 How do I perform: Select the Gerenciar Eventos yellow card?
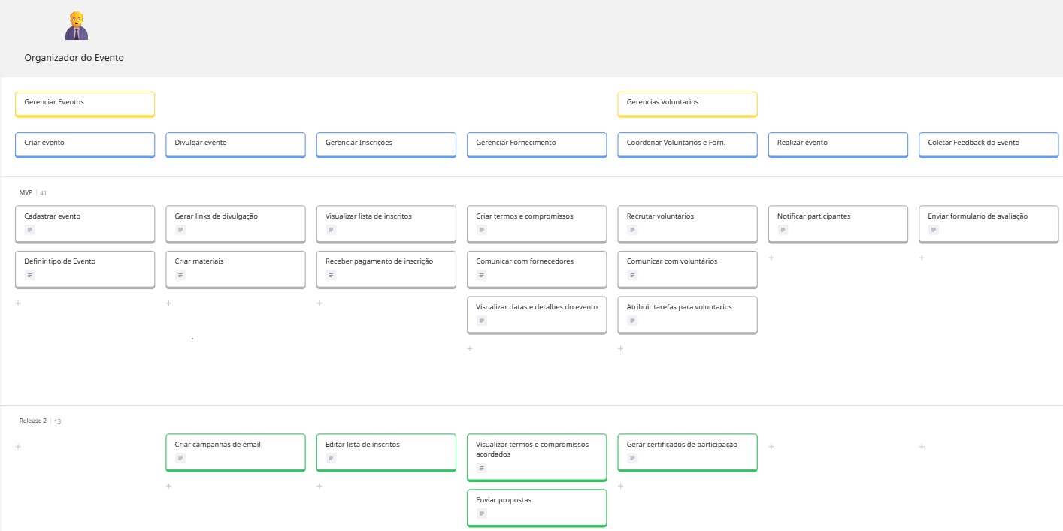click(85, 104)
